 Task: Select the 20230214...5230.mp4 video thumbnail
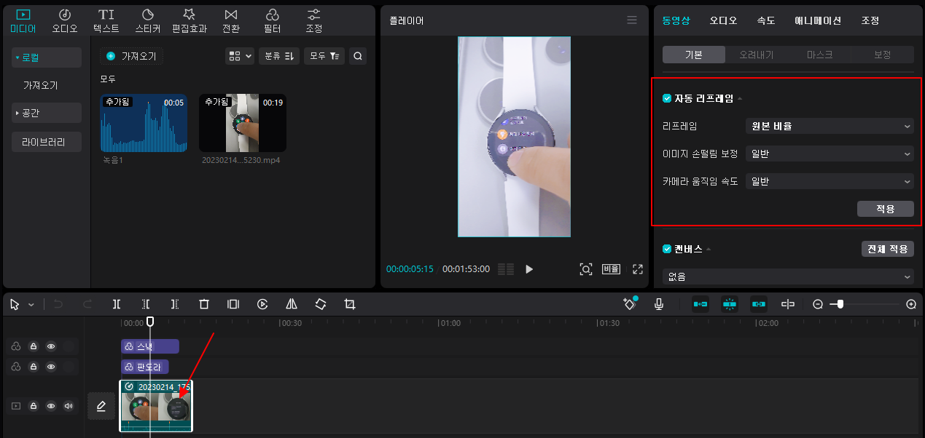tap(242, 123)
